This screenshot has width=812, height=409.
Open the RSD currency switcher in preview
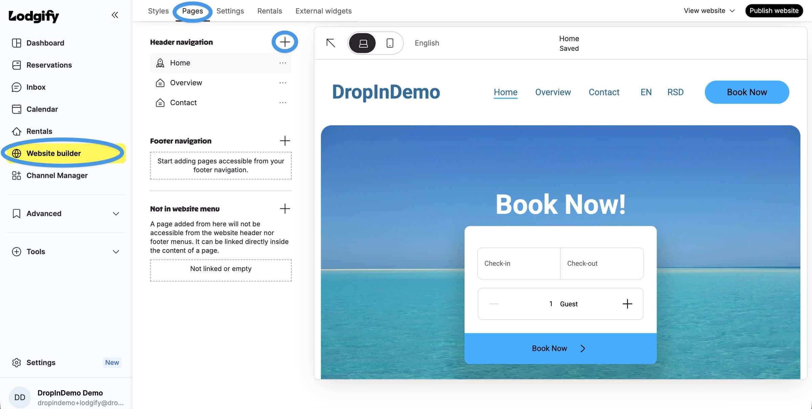coord(675,92)
